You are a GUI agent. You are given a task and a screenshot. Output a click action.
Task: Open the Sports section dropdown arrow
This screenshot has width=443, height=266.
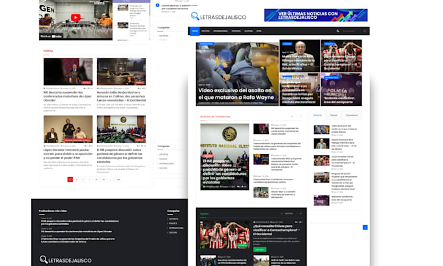tap(300, 213)
